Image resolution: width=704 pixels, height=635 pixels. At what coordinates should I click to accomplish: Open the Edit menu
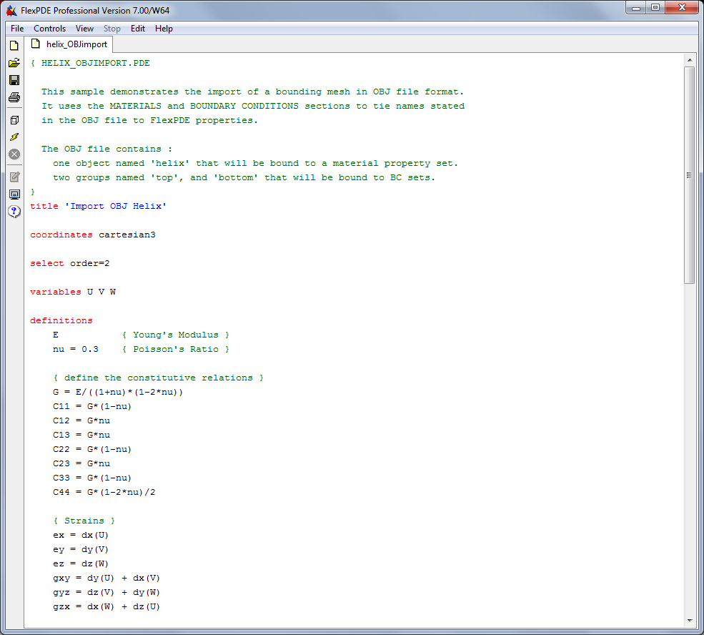coord(137,29)
